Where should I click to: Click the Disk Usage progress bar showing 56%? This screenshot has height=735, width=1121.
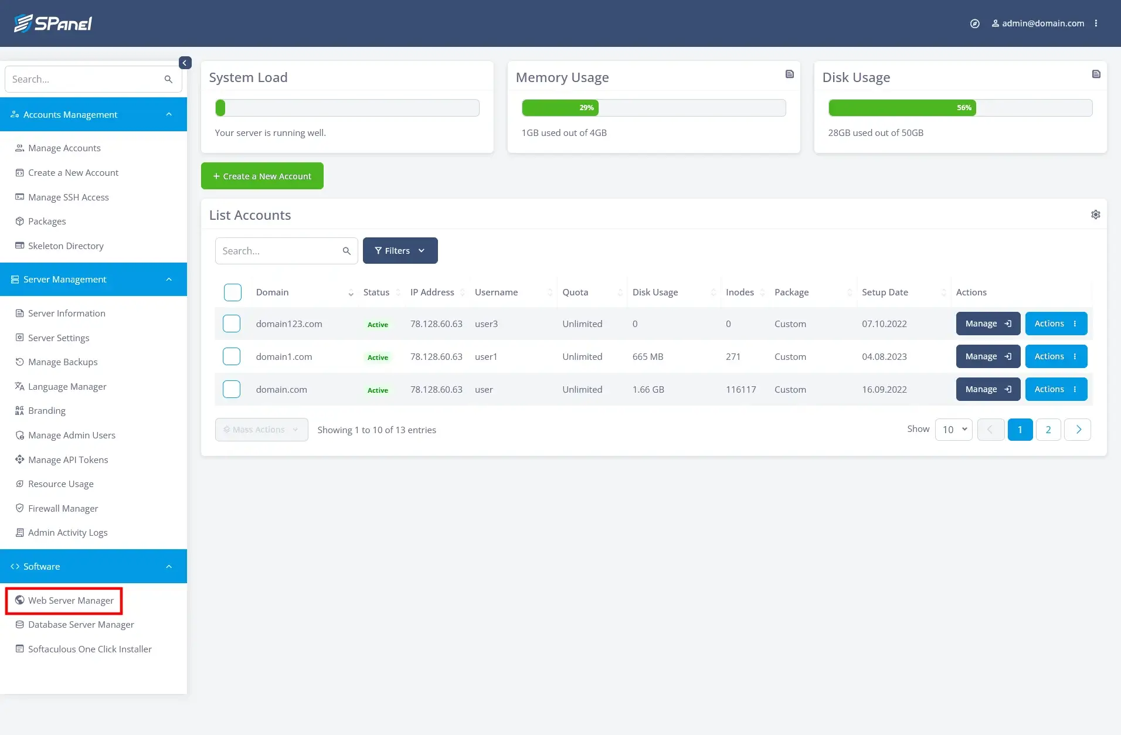tap(960, 107)
